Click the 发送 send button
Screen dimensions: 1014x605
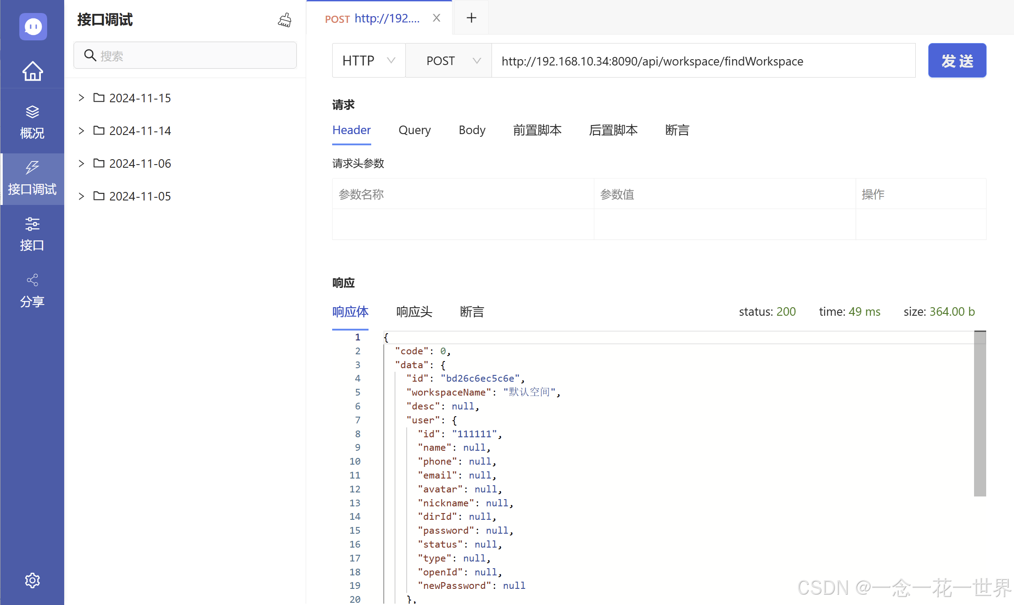click(x=957, y=61)
